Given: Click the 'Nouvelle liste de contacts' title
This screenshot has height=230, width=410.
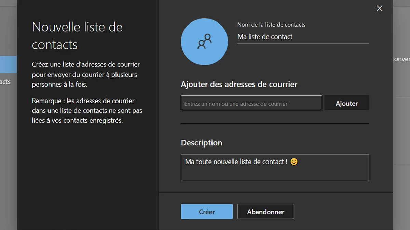Looking at the screenshot, I should [77, 35].
